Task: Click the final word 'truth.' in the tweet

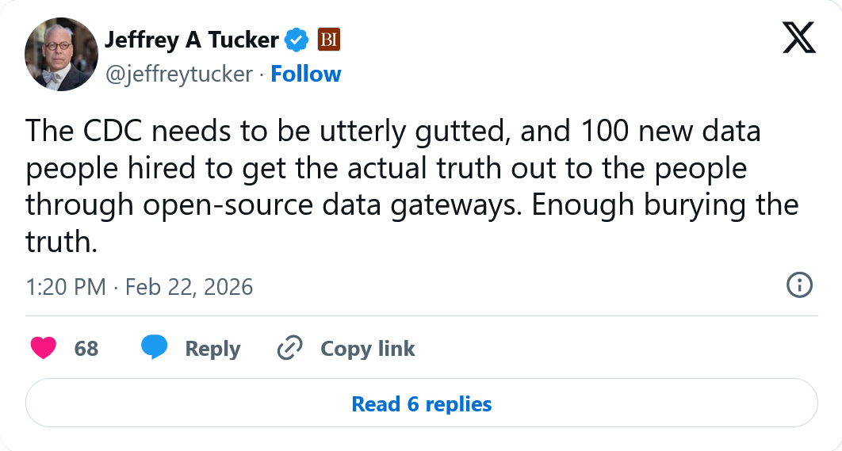Action: pyautogui.click(x=61, y=242)
